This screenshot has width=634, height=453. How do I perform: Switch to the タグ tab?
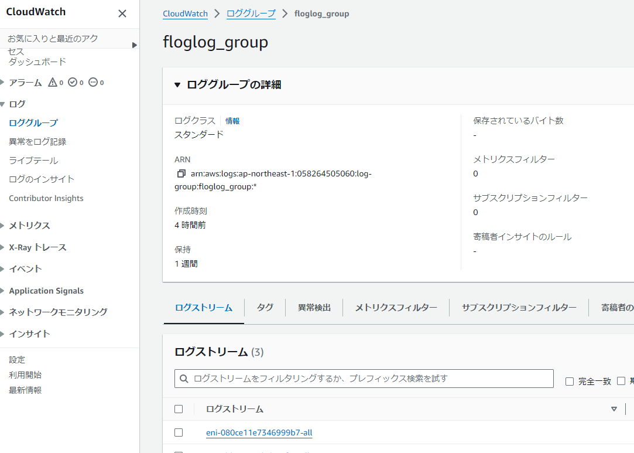(x=265, y=308)
